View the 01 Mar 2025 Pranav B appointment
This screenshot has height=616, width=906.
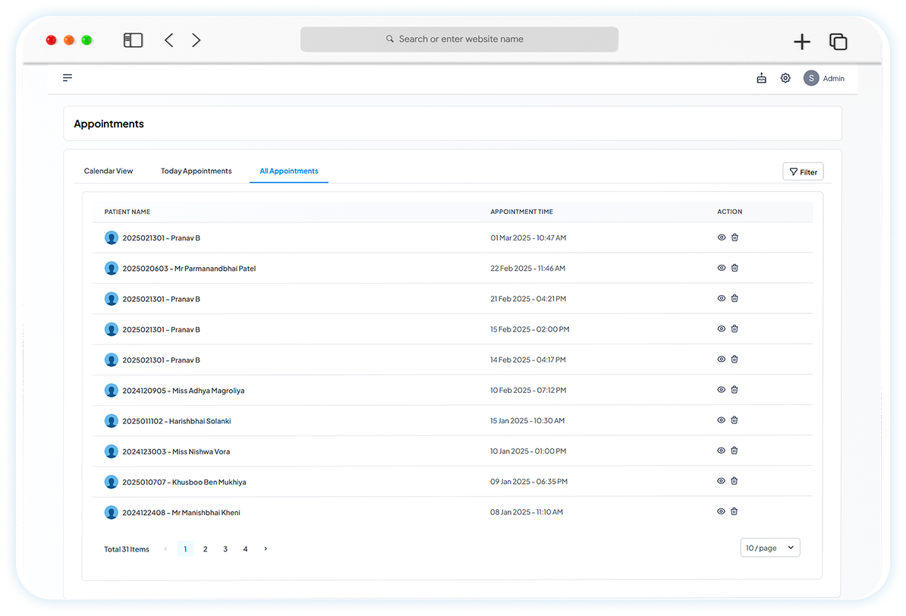[x=722, y=237]
